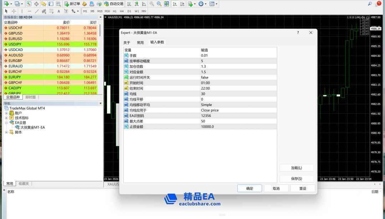Set chart timeframe to M15
Screen dimensions: 385x219
click(100, 11)
